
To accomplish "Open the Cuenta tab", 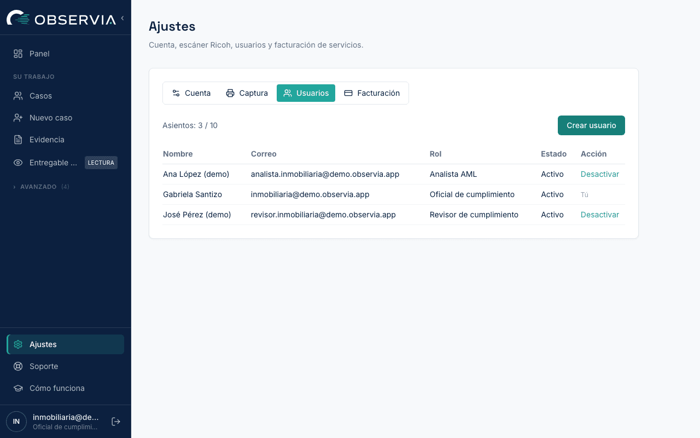I will pos(191,93).
